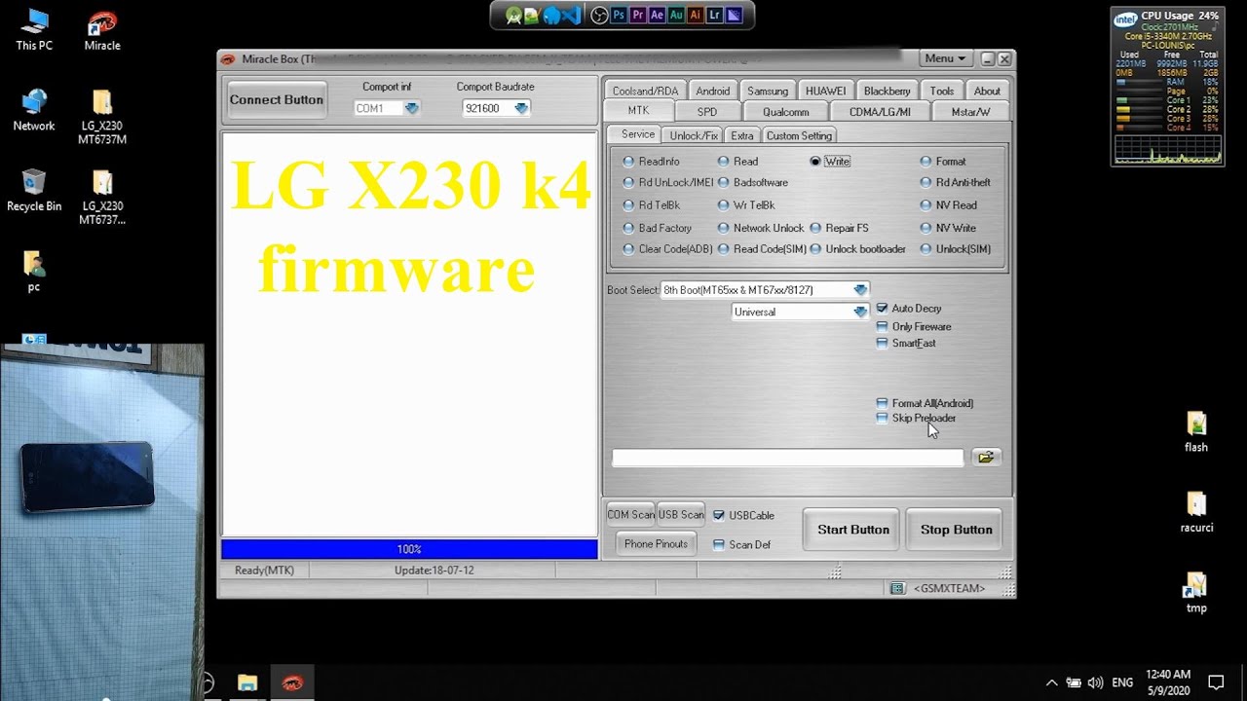The height and width of the screenshot is (701, 1247).
Task: Open Android Studio from the top dock
Action: (x=513, y=16)
